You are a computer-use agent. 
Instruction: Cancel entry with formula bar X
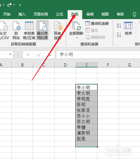(x=28, y=55)
